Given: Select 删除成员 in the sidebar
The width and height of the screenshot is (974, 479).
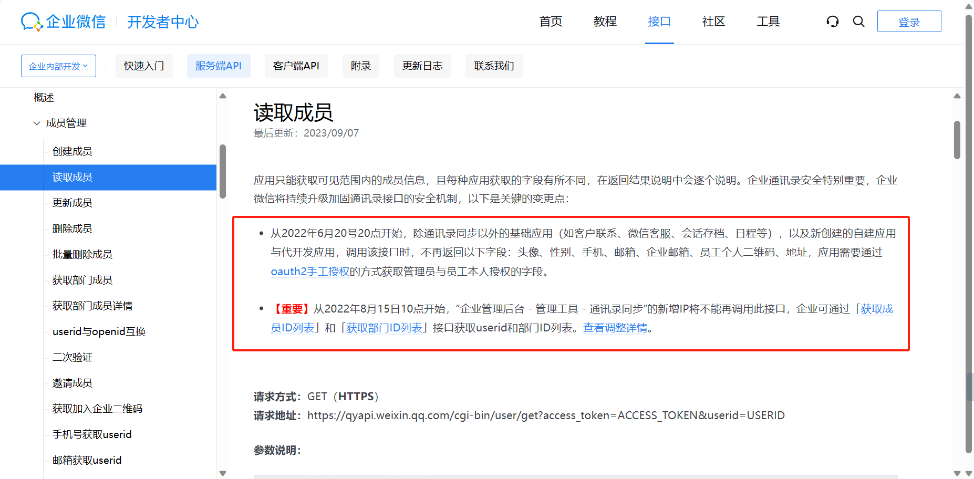Looking at the screenshot, I should coord(72,229).
